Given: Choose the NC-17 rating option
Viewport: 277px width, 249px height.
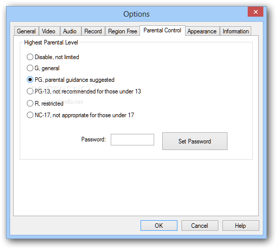Looking at the screenshot, I should click(80, 115).
